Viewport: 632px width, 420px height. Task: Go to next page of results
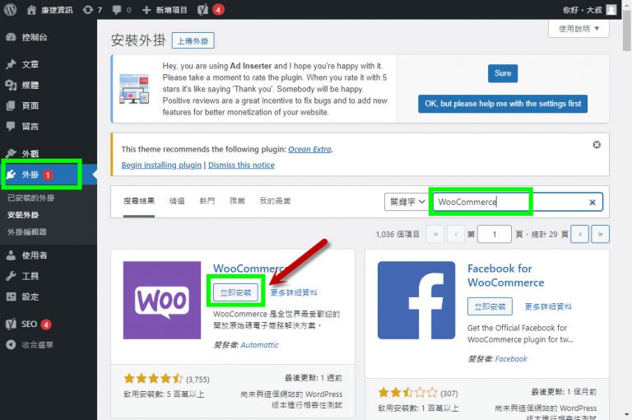[580, 234]
